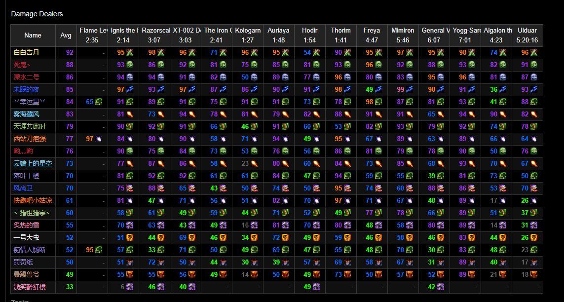Click the spec icon in 暴躁兽爷 Mimiron cell
564x302 pixels.
410,275
